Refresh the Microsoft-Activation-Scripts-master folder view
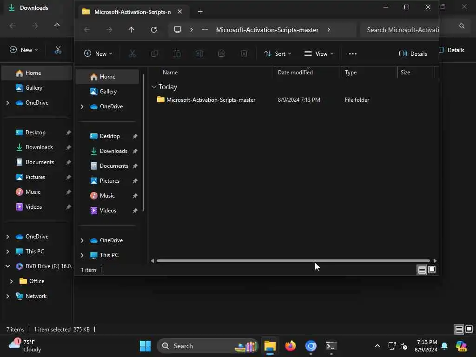 point(154,30)
